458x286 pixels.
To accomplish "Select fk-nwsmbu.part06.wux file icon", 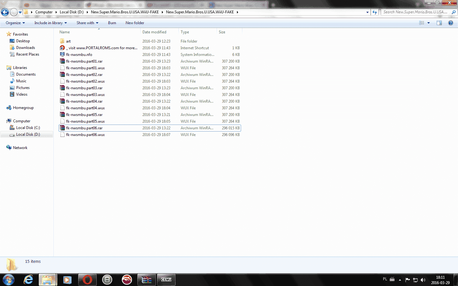I will pos(62,135).
